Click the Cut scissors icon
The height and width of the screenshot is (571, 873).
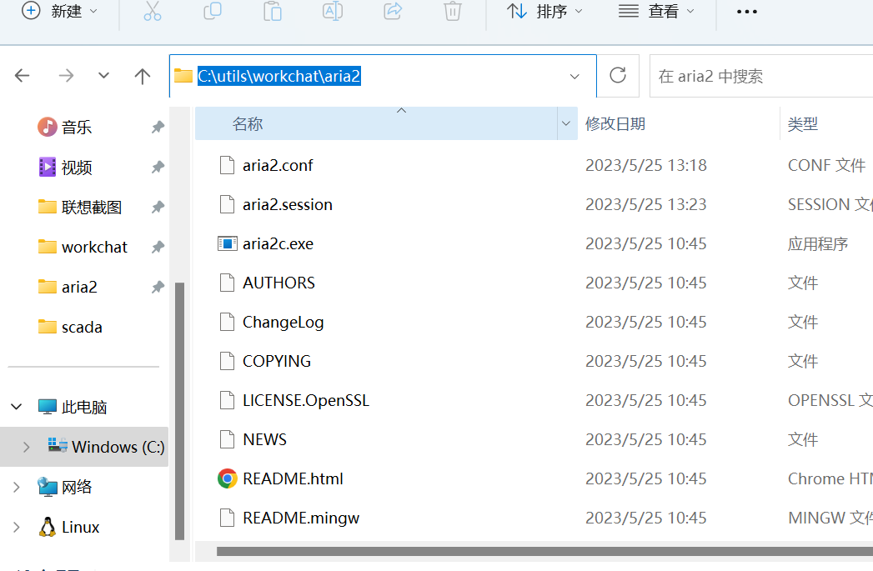pyautogui.click(x=152, y=11)
